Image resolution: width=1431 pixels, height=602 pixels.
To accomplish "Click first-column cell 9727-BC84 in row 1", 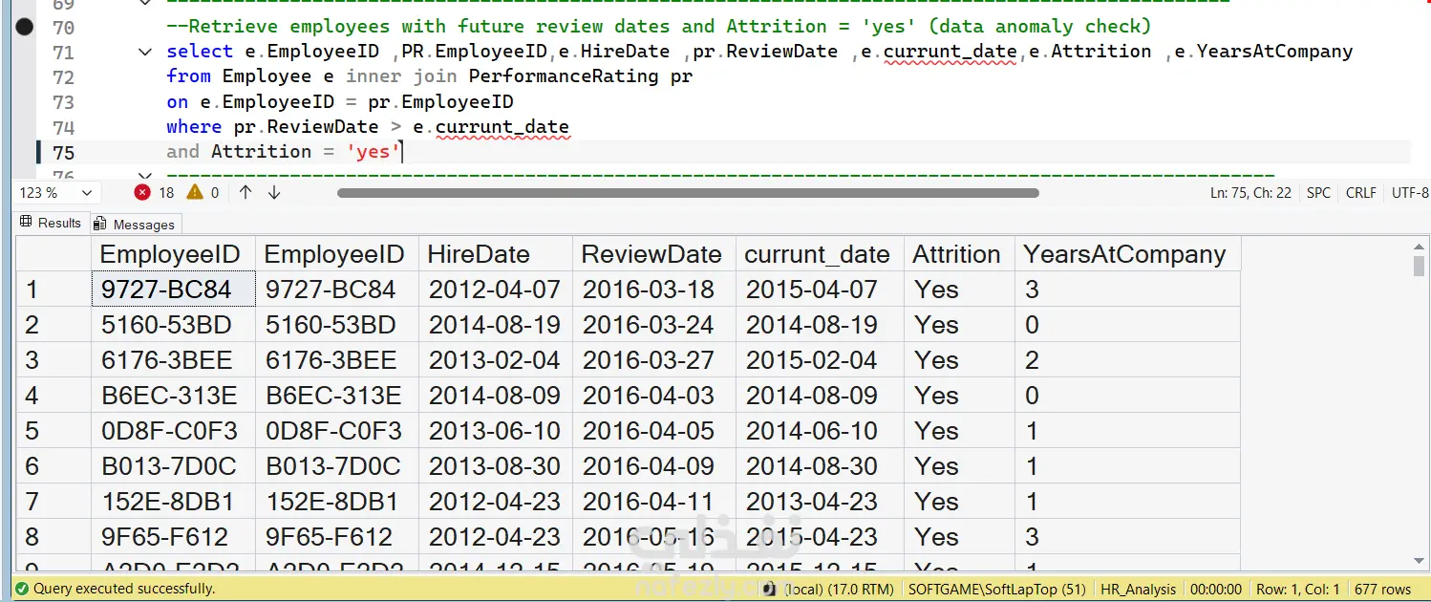I will (173, 290).
